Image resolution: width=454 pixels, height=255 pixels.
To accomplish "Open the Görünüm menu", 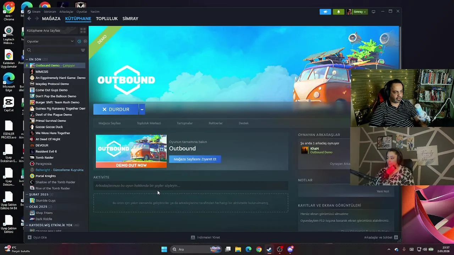I will tap(50, 12).
